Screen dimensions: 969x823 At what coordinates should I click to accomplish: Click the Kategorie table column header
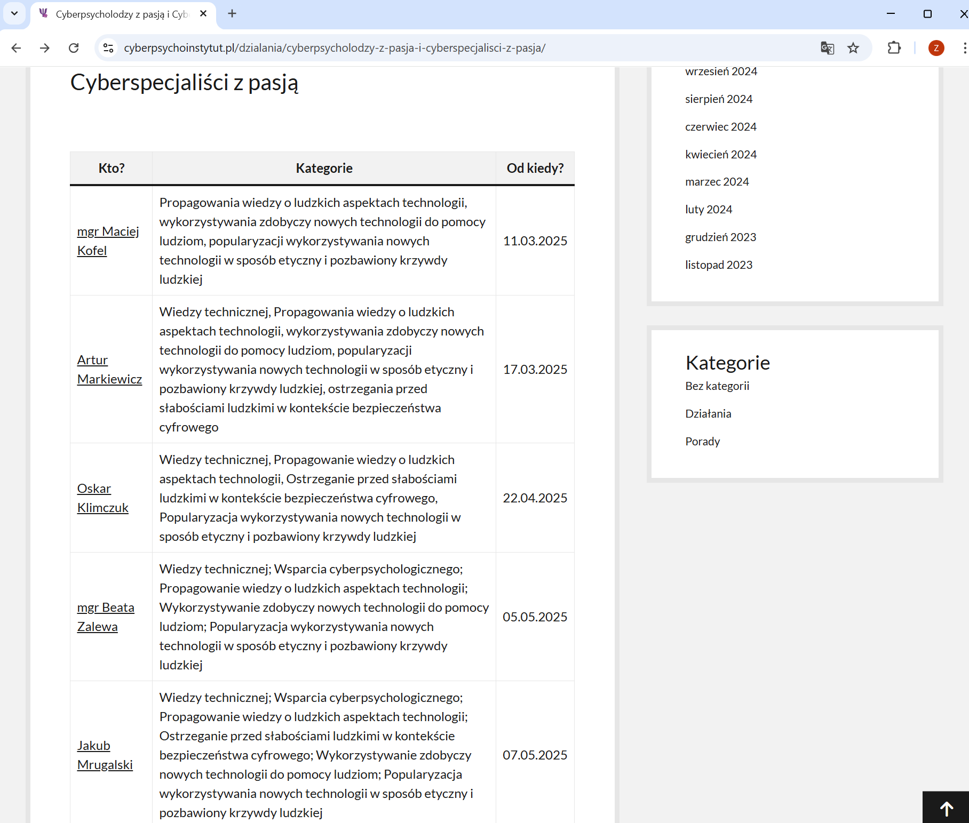324,169
